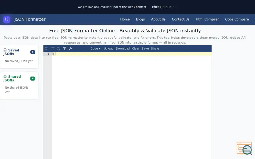Viewport: 255px width, 159px height.
Task: Click the DevHunt announcement text
Action: point(112,7)
